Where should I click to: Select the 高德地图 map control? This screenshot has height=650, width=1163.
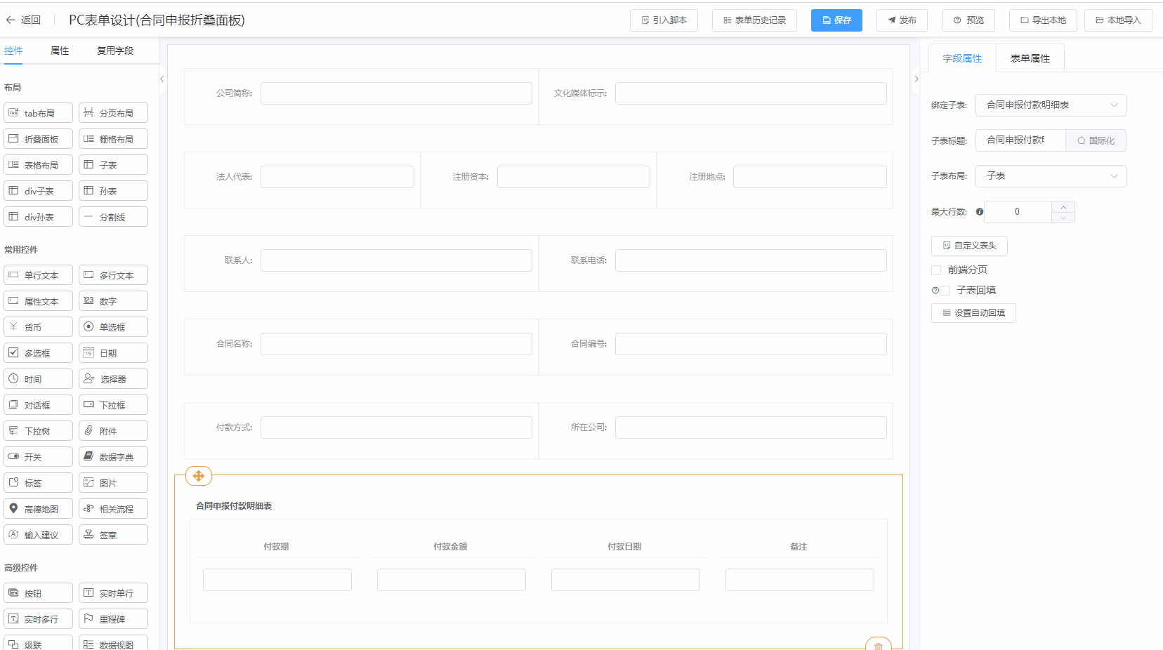pos(39,509)
